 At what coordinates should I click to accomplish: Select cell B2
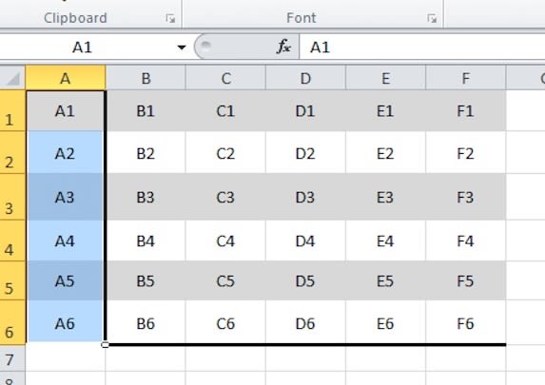pyautogui.click(x=146, y=152)
